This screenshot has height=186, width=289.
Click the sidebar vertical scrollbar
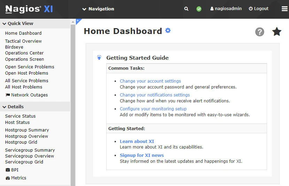pos(73,104)
